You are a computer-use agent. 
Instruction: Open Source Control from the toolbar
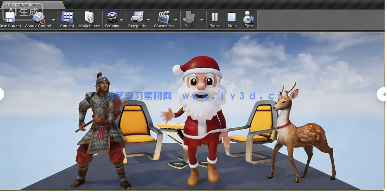(x=38, y=19)
